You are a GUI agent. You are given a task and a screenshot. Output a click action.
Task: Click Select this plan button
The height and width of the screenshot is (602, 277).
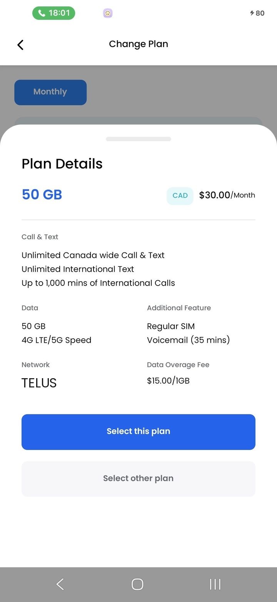[138, 432]
